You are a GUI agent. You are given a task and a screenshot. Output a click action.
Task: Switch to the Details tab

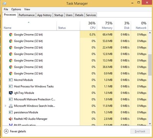tap(79, 15)
